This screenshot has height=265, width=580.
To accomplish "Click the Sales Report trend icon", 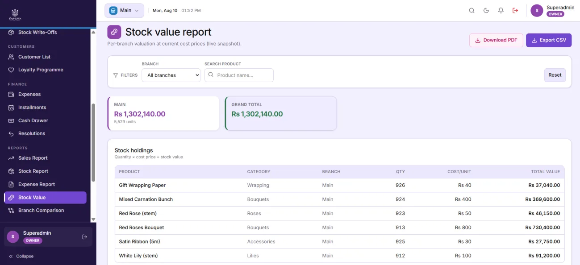I will coord(11,158).
